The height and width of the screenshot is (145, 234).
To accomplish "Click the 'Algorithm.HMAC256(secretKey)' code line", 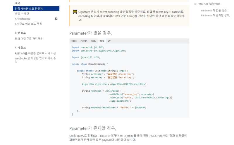I will coord(115,84).
